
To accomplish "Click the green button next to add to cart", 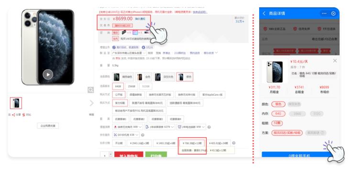I will click(x=156, y=155).
